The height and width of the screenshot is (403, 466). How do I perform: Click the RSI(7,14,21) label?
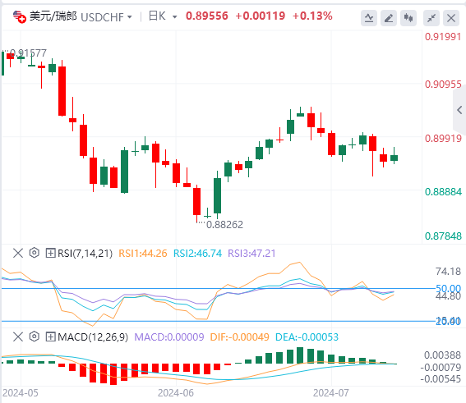(85, 254)
